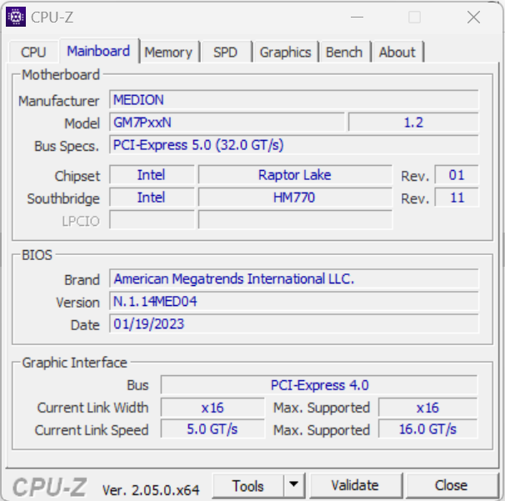Go to the SPD tab
This screenshot has height=501, width=505.
(x=226, y=52)
